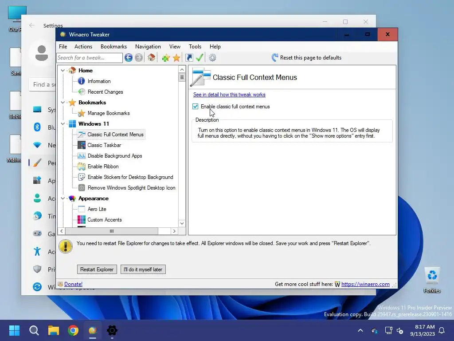The height and width of the screenshot is (341, 454).
Task: Click the Remove Windows Spotlight icon
Action: tap(82, 188)
